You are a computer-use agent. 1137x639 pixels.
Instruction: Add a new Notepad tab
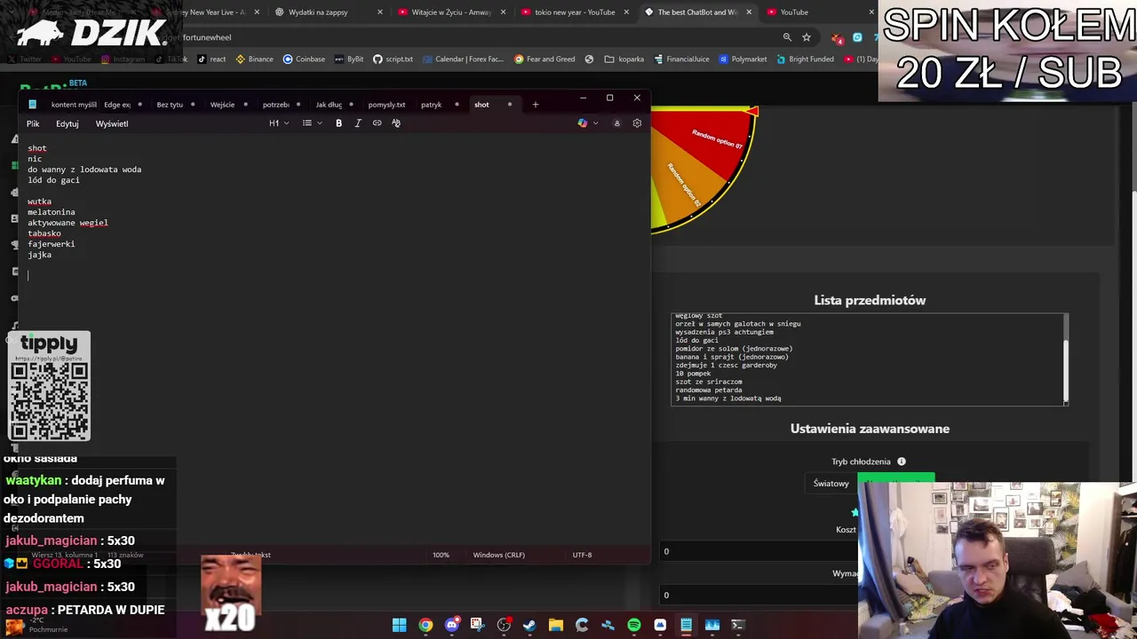(535, 105)
